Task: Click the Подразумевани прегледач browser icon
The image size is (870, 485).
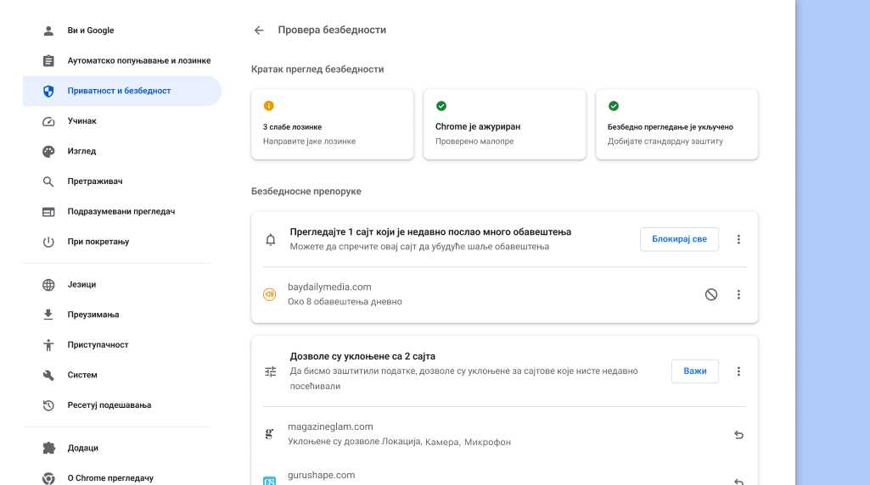Action: [48, 212]
